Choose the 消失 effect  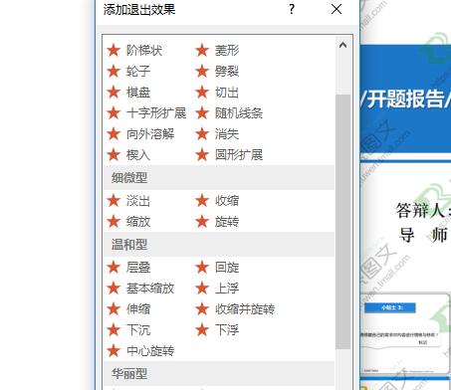[x=217, y=134]
